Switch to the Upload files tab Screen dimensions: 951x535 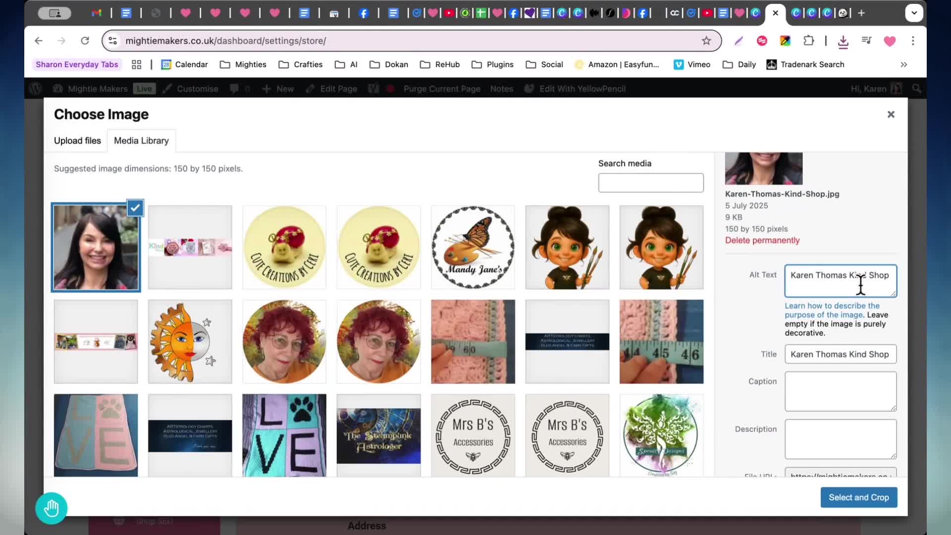pyautogui.click(x=77, y=141)
